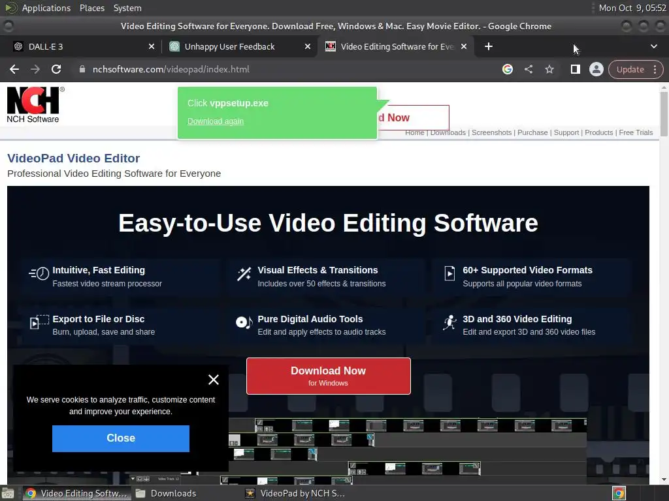Image resolution: width=669 pixels, height=501 pixels.
Task: Click the Intuitive, Fast Editing title
Action: point(99,270)
